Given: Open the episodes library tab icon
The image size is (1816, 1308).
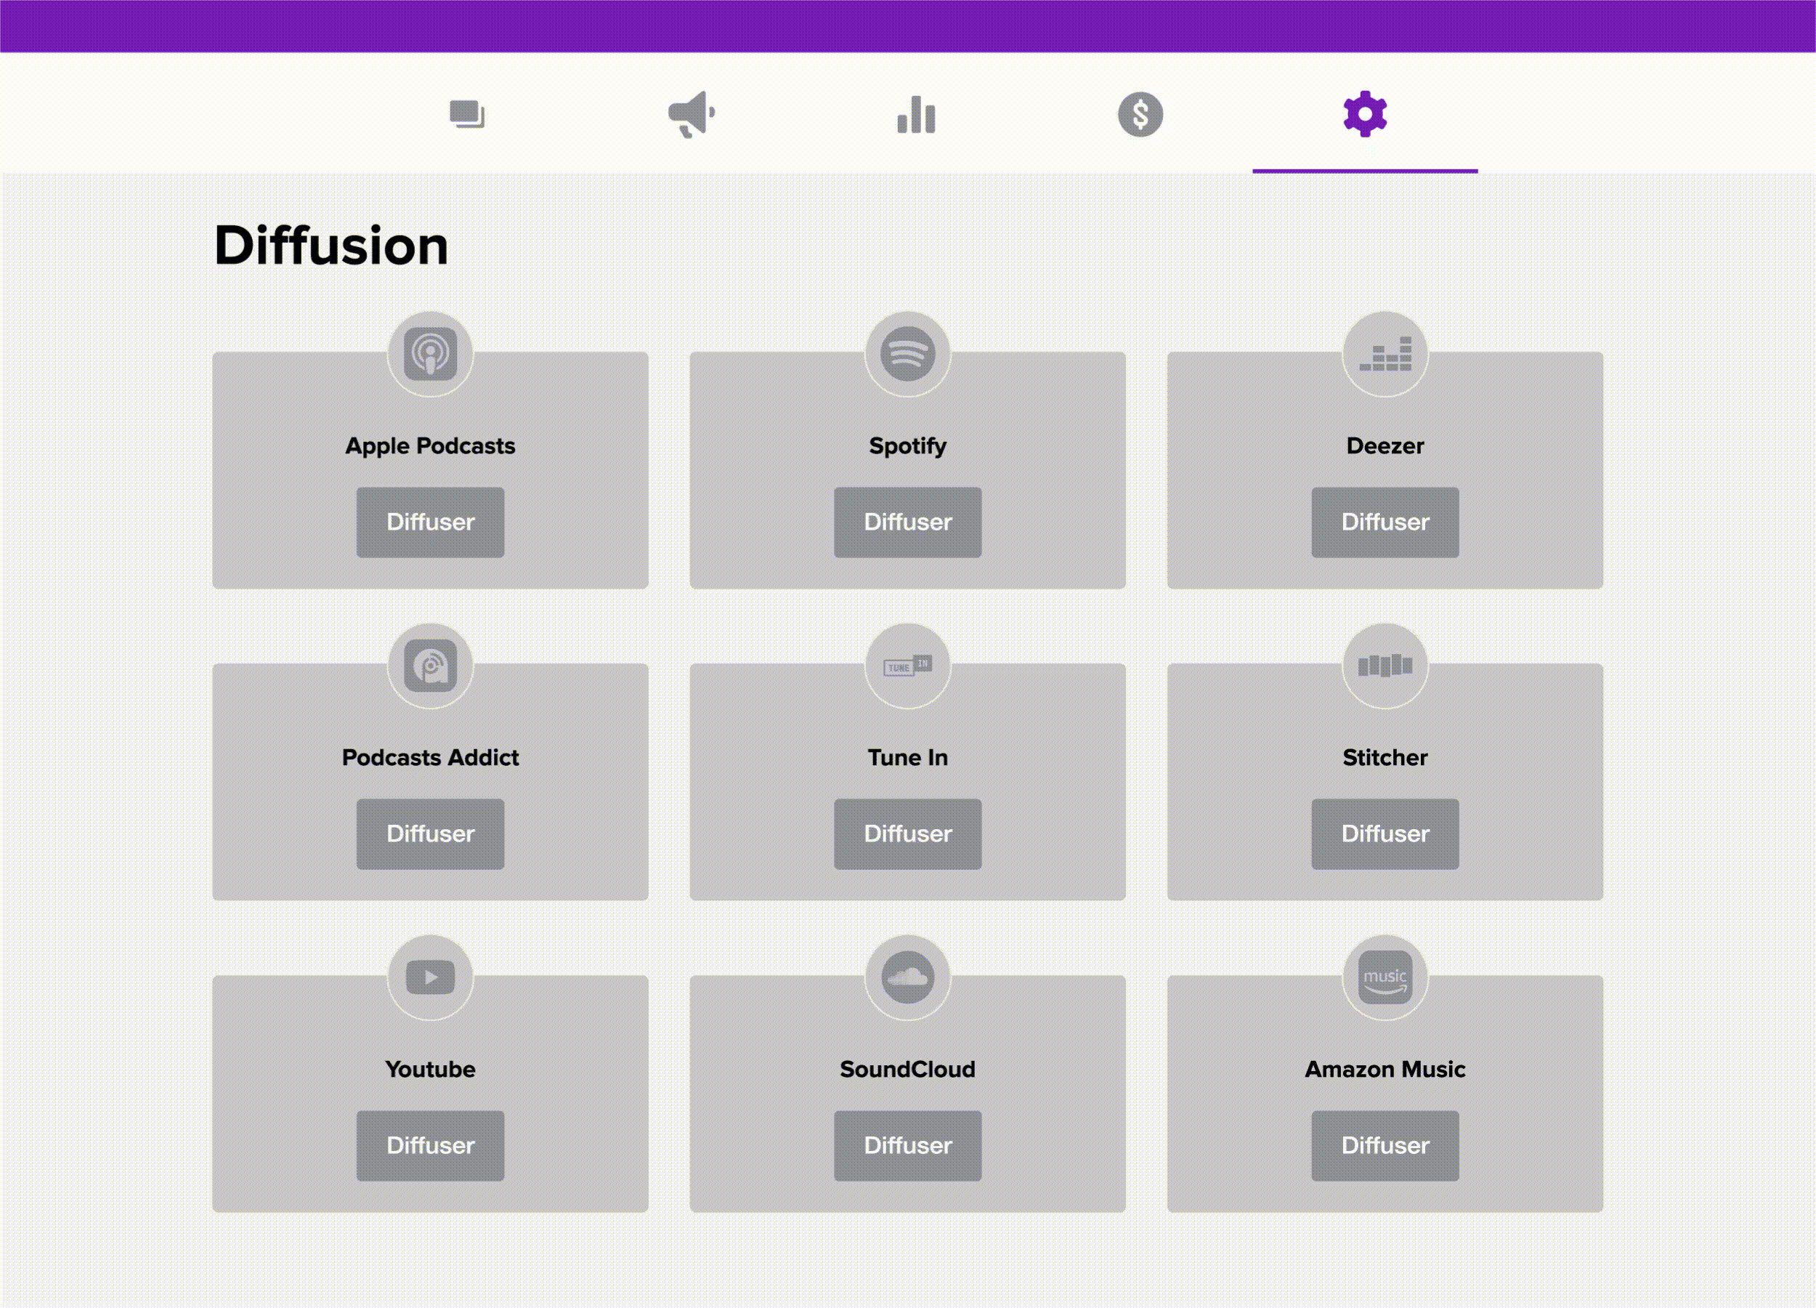Looking at the screenshot, I should [467, 115].
